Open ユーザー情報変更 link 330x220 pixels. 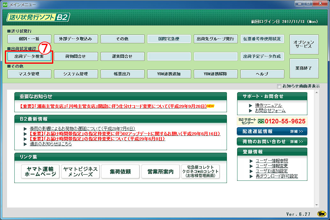click(x=272, y=166)
